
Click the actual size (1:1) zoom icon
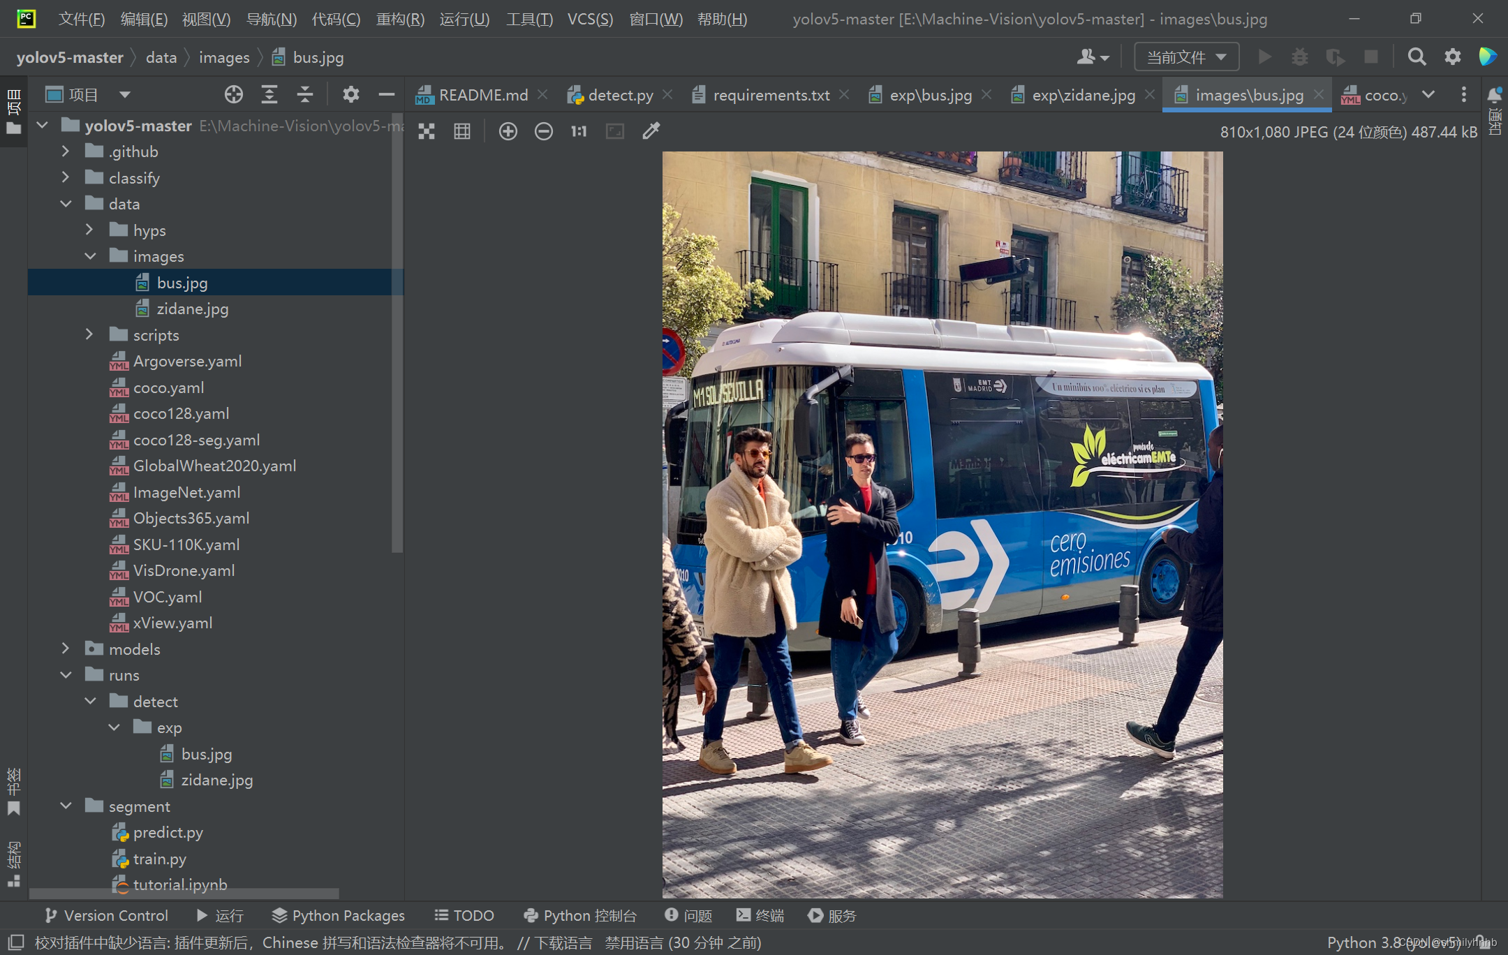[x=579, y=131]
